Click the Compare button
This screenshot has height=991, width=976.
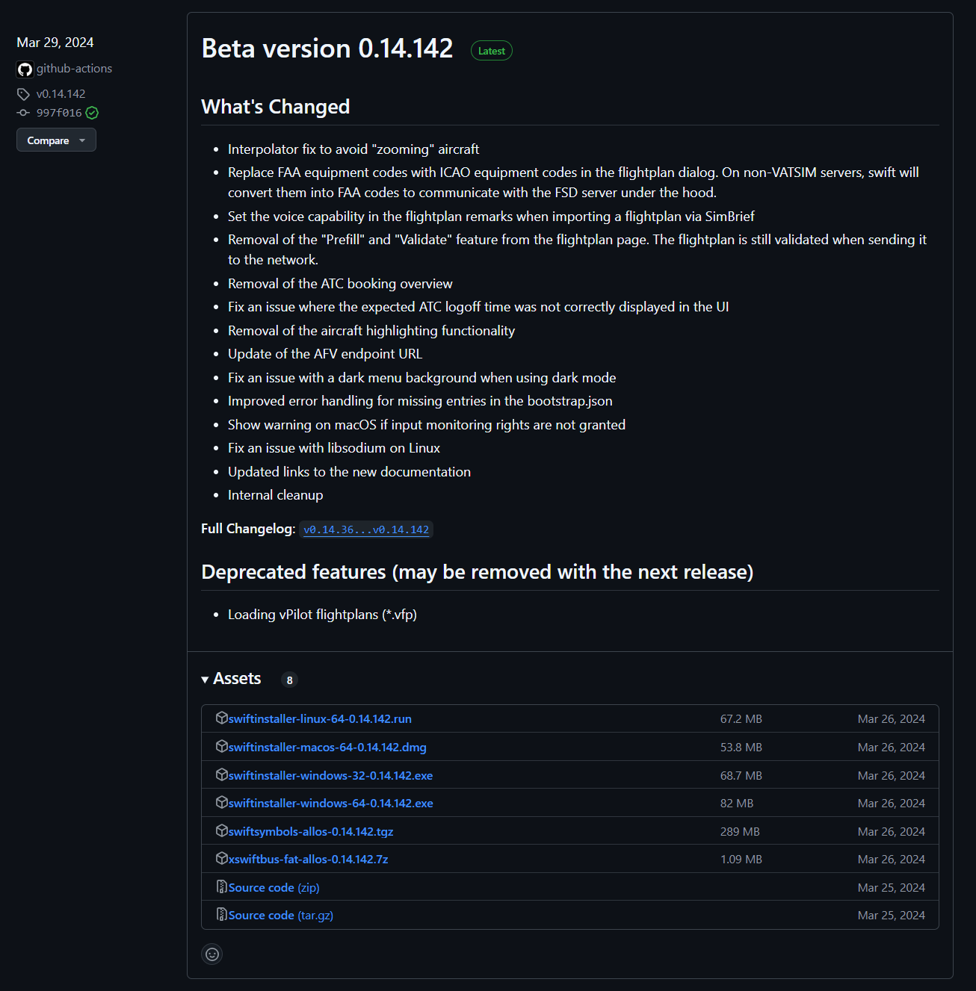point(49,140)
